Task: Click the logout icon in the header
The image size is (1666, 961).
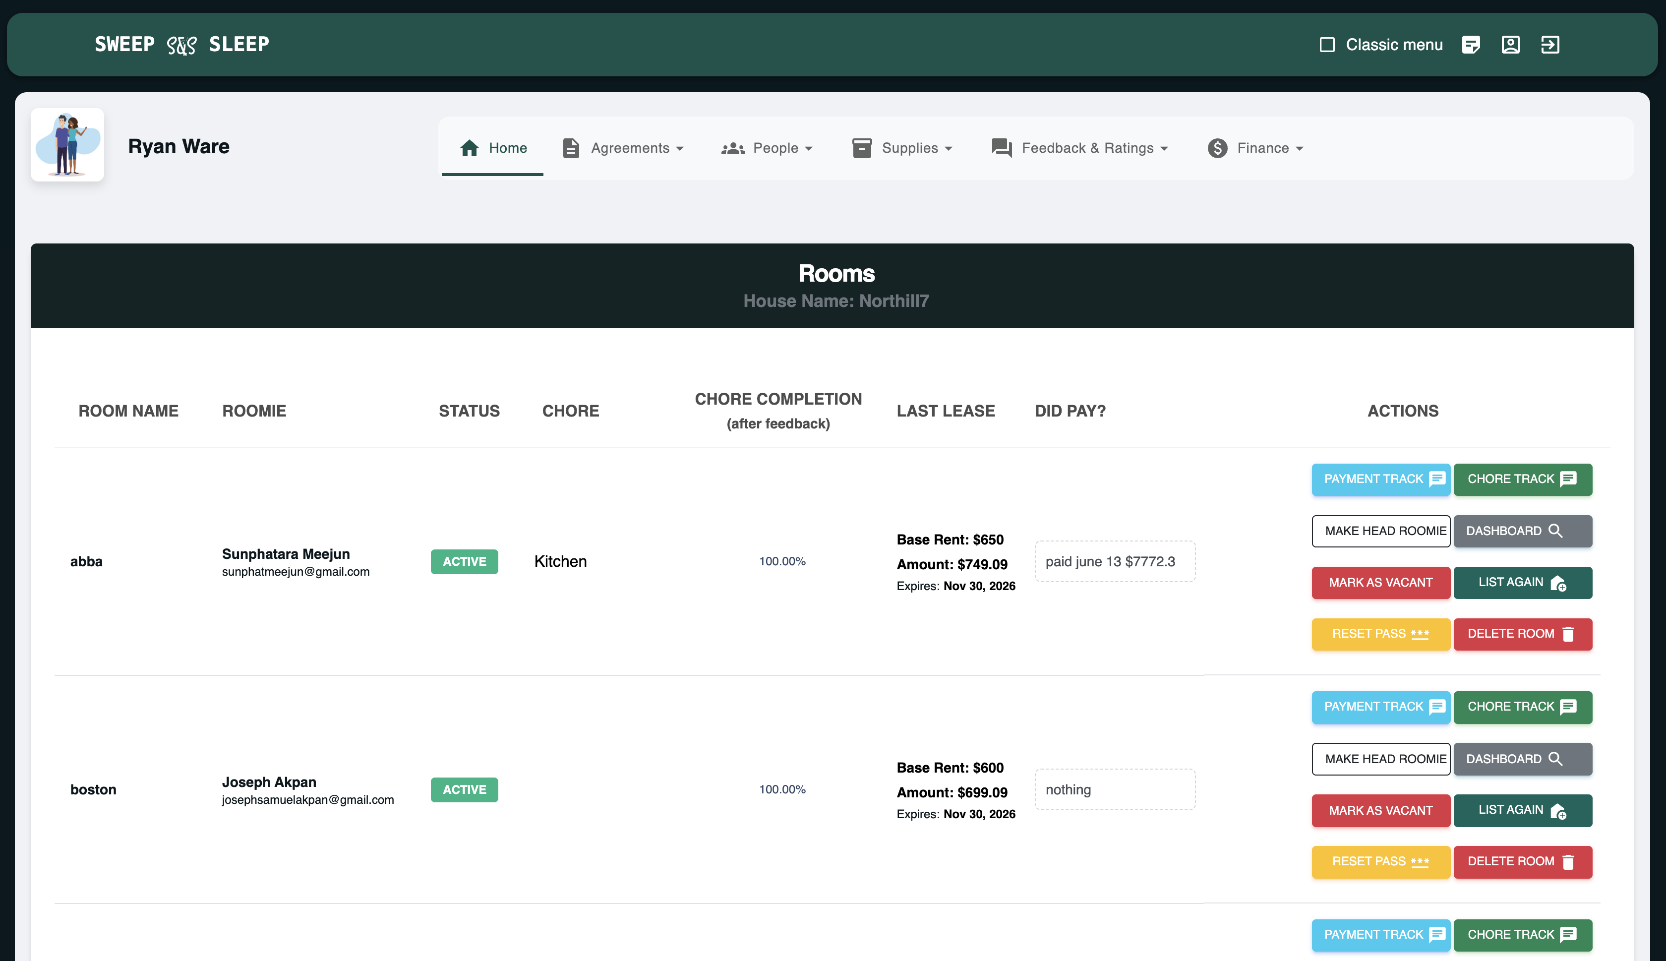Action: pos(1550,45)
